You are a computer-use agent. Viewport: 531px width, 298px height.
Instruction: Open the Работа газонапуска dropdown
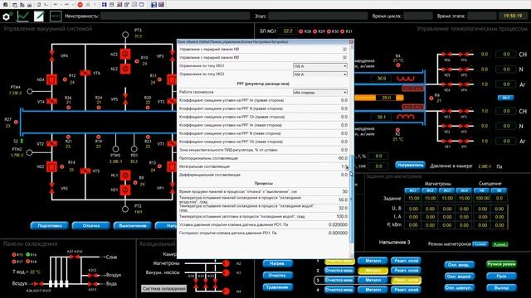pos(320,92)
